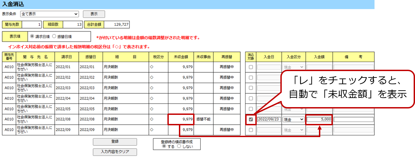Click the 入金日 field showing 2022/09/23
415x161 pixels.
pos(269,119)
